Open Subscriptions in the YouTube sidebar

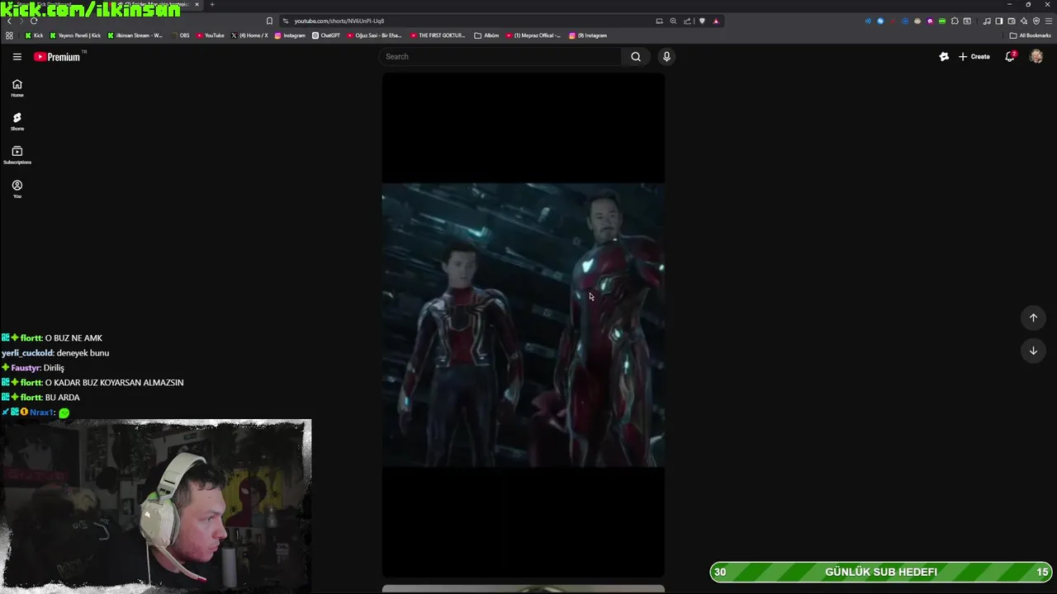click(x=17, y=156)
